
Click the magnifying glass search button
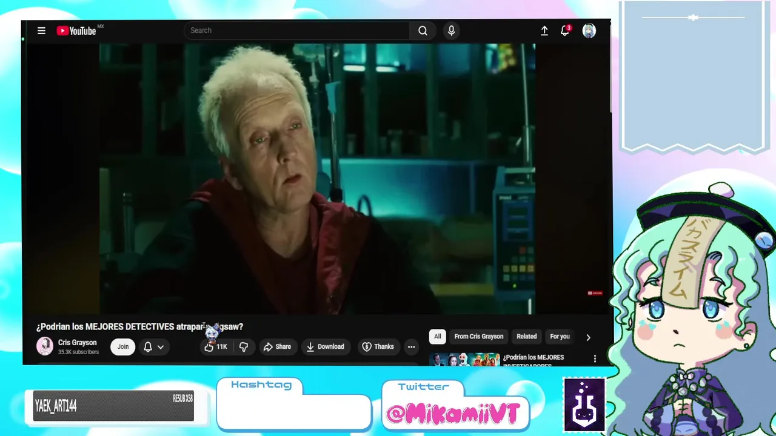point(423,31)
